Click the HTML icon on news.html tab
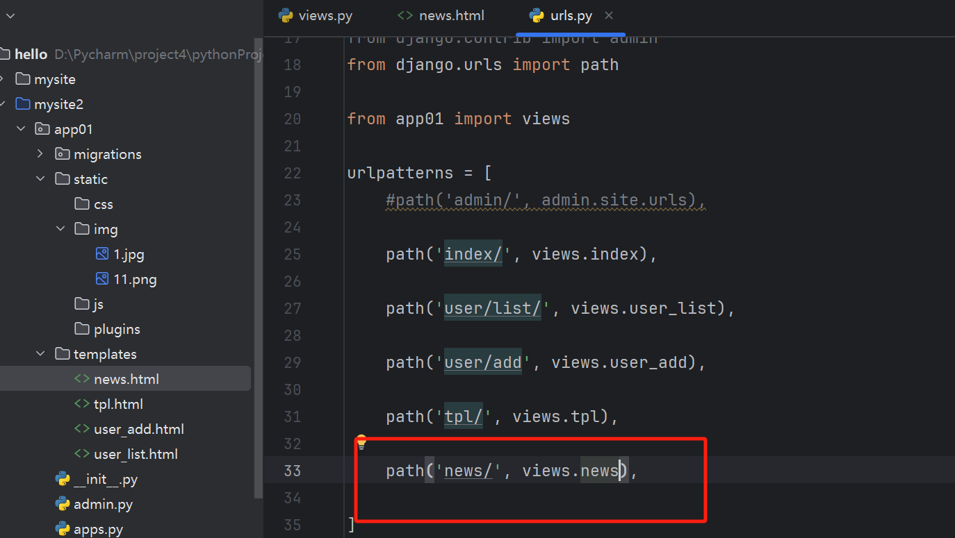 405,16
